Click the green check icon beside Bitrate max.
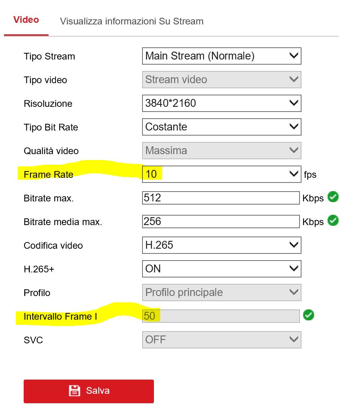The width and height of the screenshot is (339, 406). point(333,197)
